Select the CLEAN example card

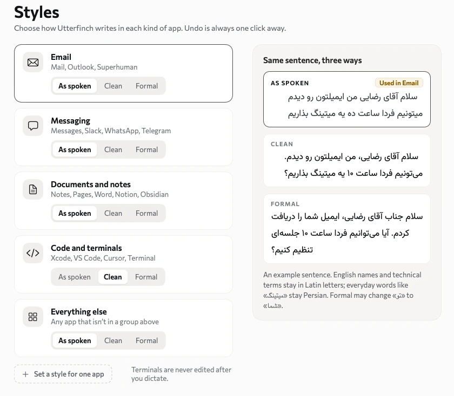pos(347,160)
